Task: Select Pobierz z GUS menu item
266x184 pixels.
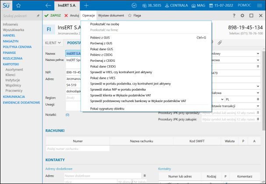Action: tap(100, 38)
